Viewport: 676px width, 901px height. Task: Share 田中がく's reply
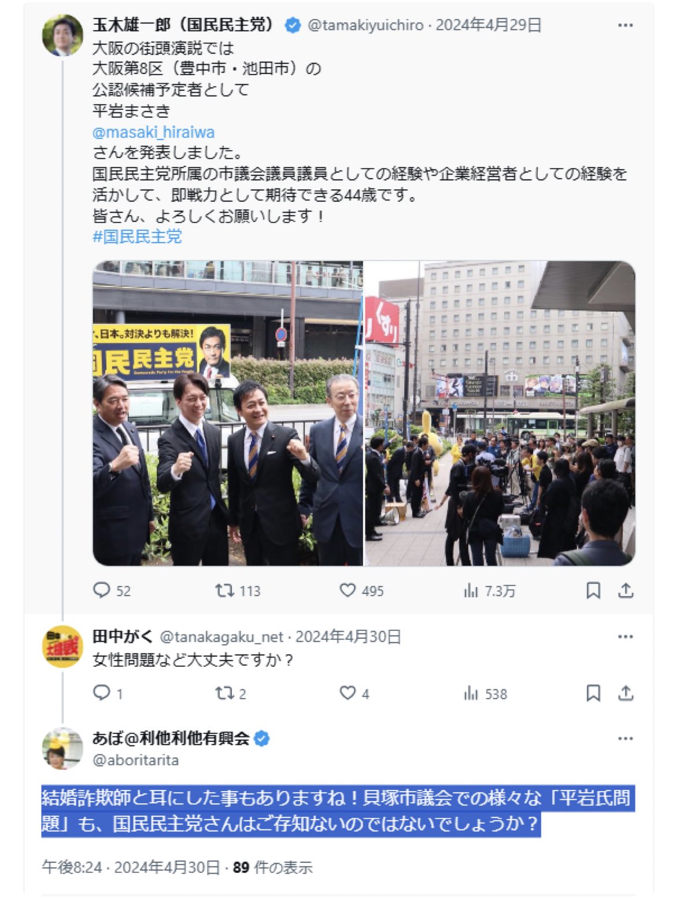(x=626, y=693)
